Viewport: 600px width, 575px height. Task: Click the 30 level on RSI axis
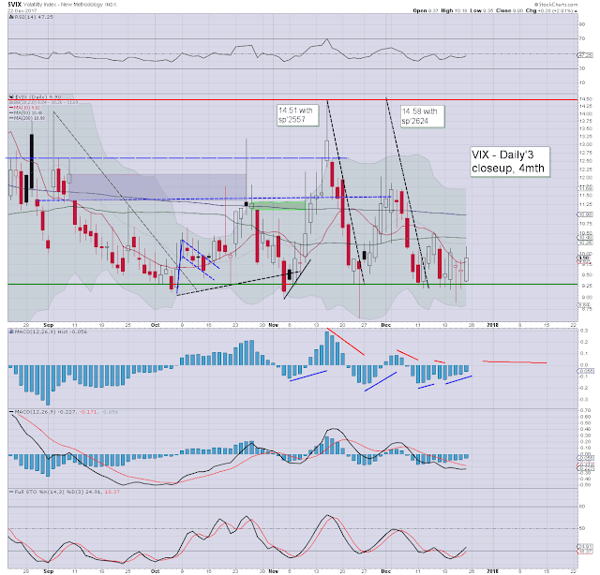point(582,68)
